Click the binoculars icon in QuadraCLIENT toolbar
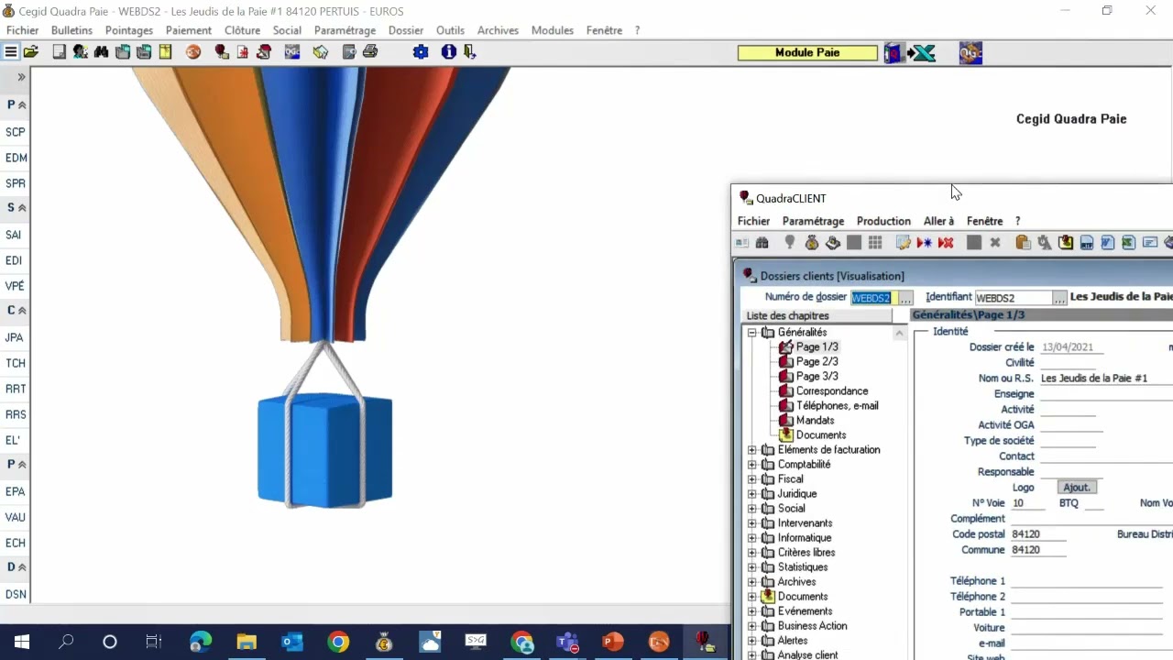1173x660 pixels. (x=762, y=243)
